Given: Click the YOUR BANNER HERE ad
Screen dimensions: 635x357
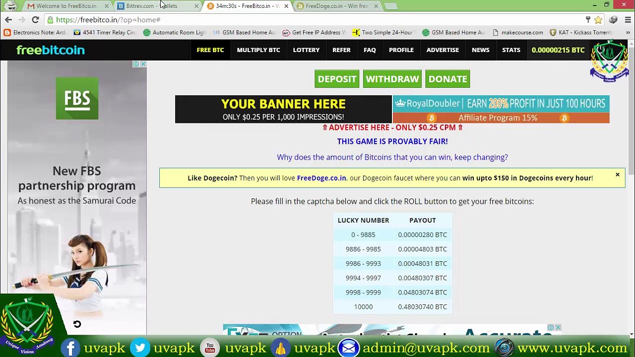Looking at the screenshot, I should tap(283, 109).
